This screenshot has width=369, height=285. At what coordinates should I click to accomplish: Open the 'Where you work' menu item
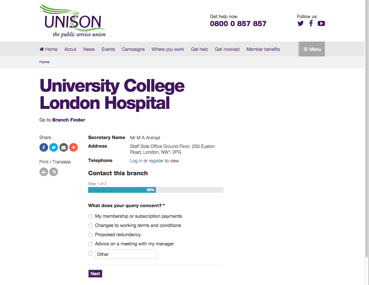(168, 49)
